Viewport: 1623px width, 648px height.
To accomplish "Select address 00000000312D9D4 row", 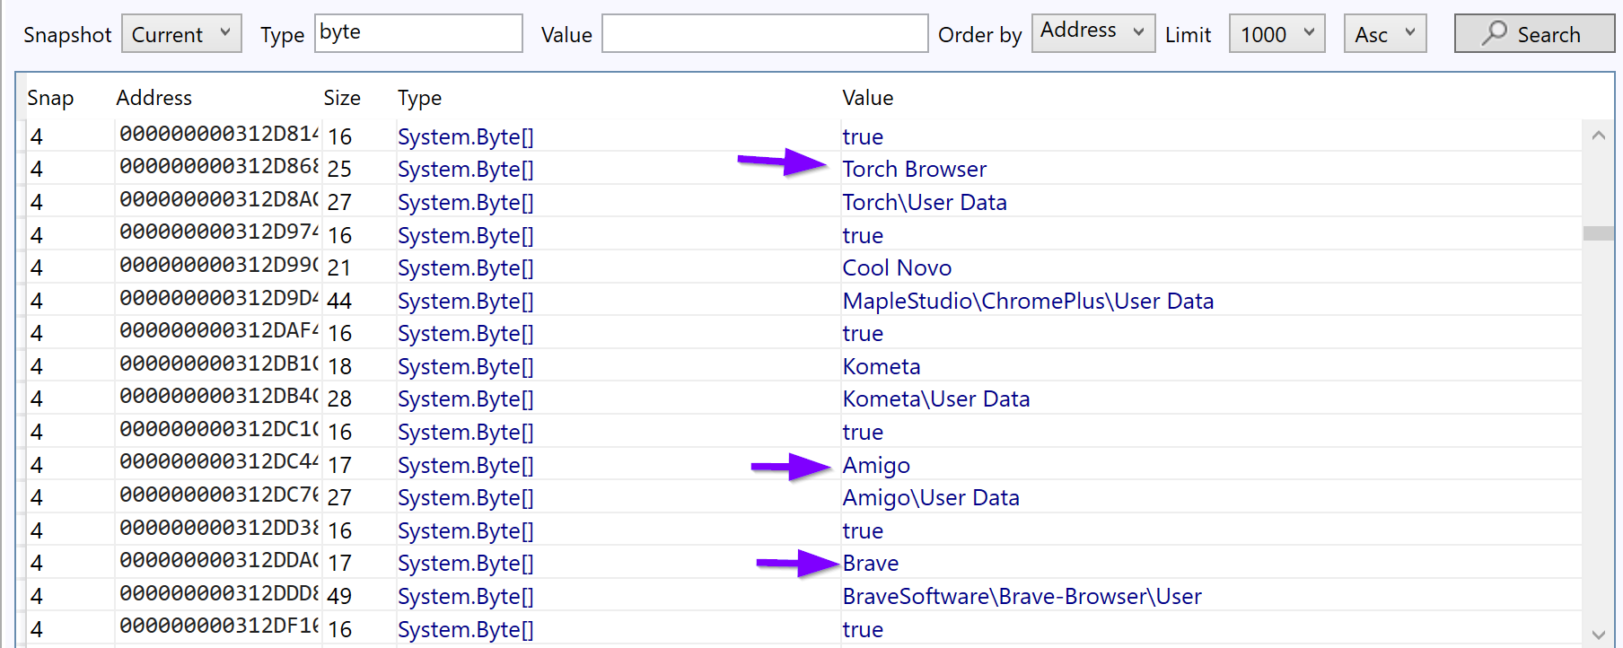I will pyautogui.click(x=219, y=298).
